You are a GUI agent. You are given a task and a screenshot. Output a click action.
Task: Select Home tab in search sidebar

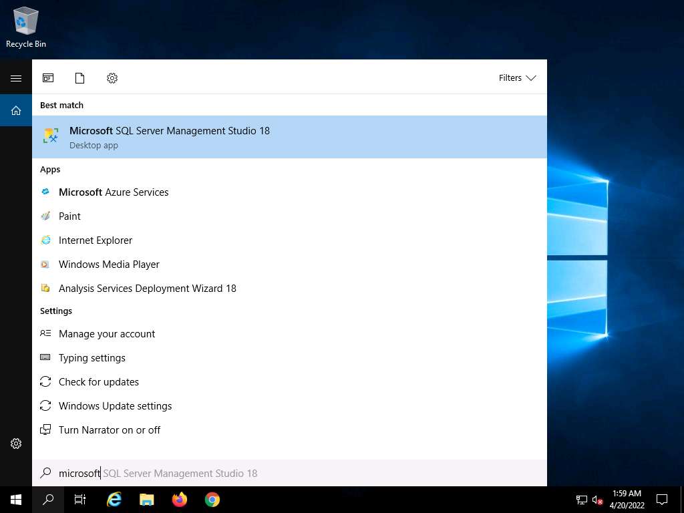(x=16, y=110)
